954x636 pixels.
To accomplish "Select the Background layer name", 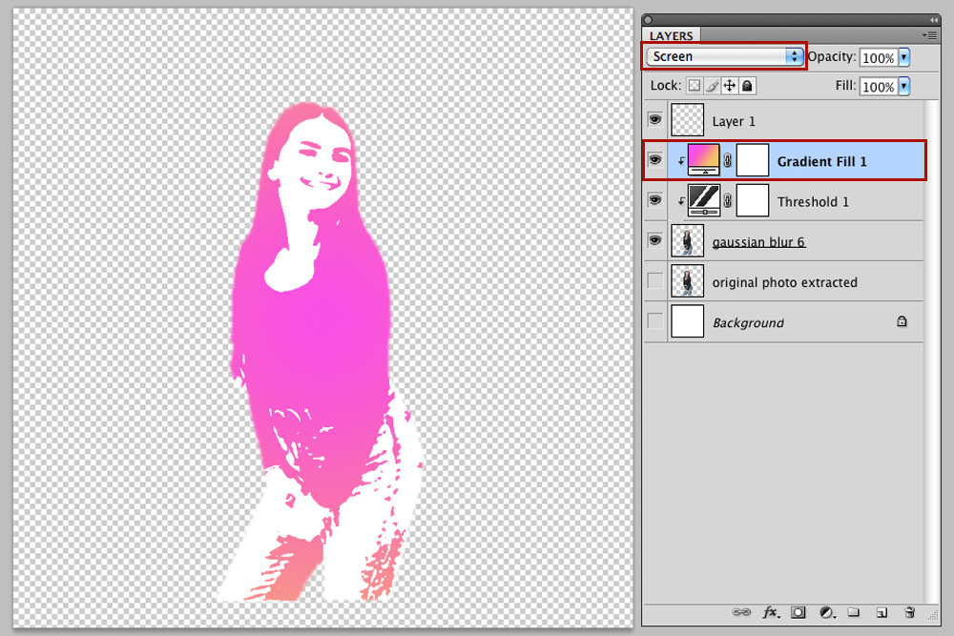I will coord(748,323).
